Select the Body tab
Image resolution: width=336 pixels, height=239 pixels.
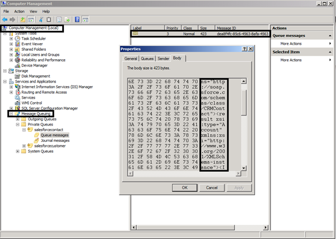[x=177, y=58]
